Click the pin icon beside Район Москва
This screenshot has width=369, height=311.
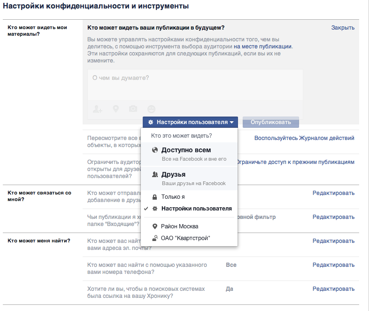154,226
